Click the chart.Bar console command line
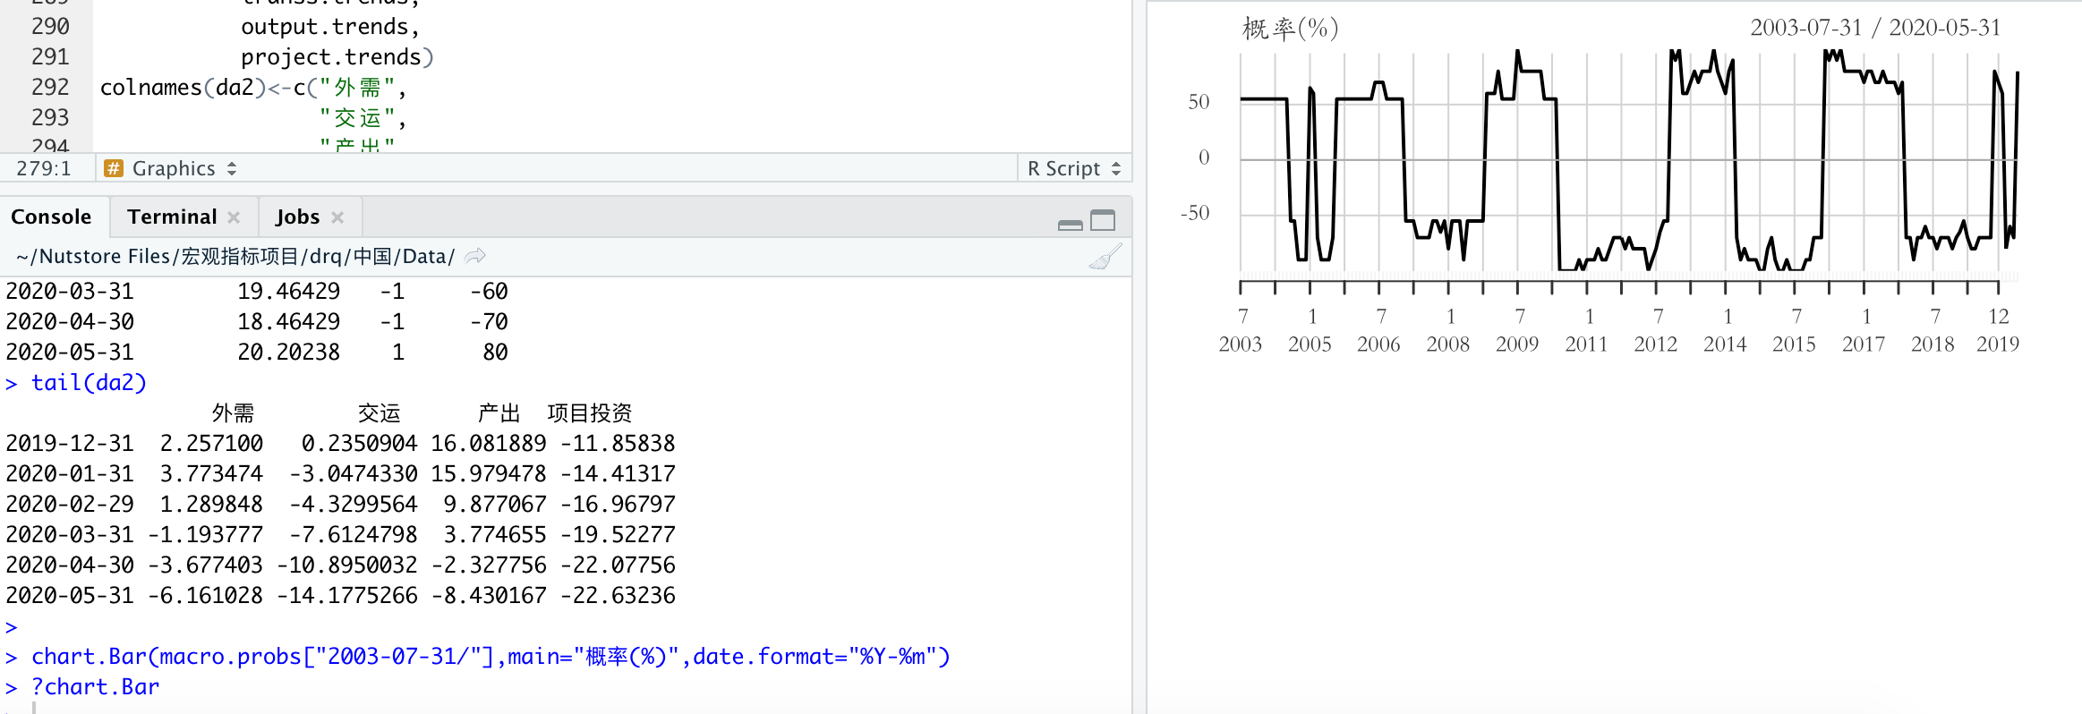This screenshot has height=714, width=2082. [491, 657]
